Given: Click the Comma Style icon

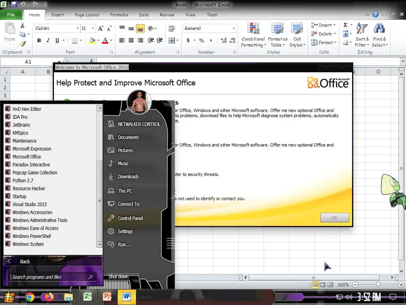Looking at the screenshot, I should pyautogui.click(x=211, y=41).
